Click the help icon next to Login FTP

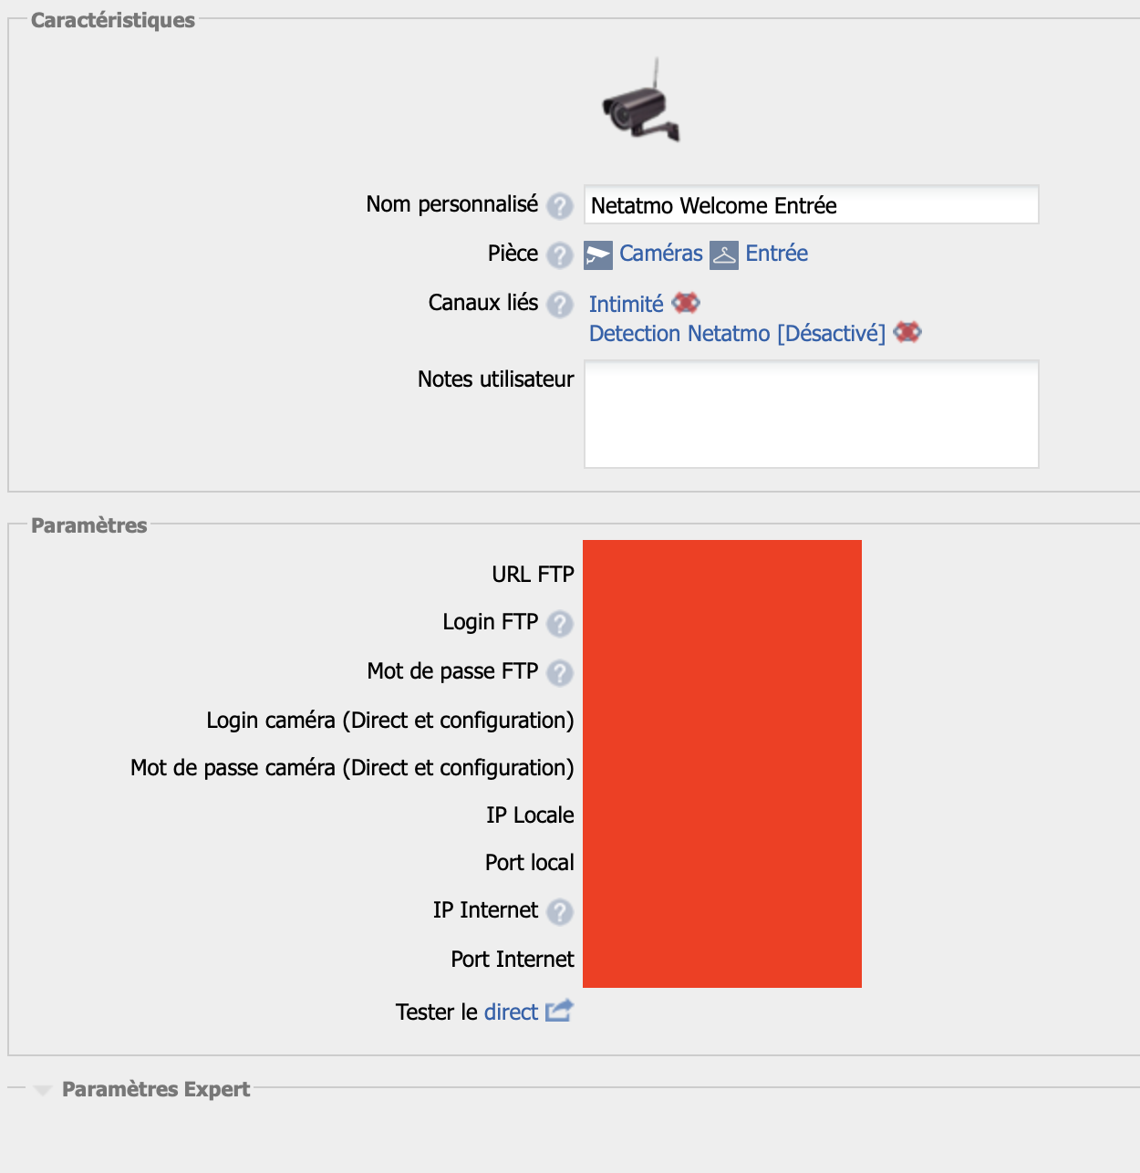pos(560,624)
